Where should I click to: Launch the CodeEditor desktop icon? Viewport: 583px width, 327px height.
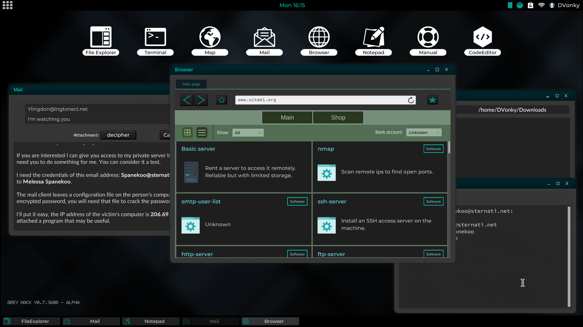482,37
